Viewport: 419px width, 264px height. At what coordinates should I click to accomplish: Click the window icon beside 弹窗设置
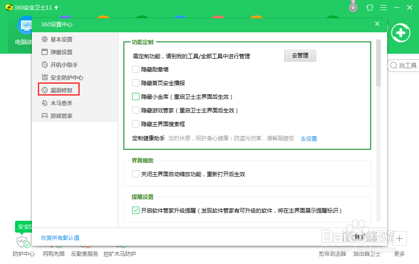tap(45, 52)
